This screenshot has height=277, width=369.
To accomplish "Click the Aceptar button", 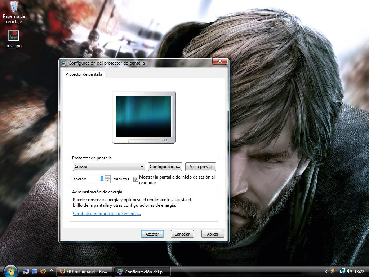I will [x=152, y=234].
